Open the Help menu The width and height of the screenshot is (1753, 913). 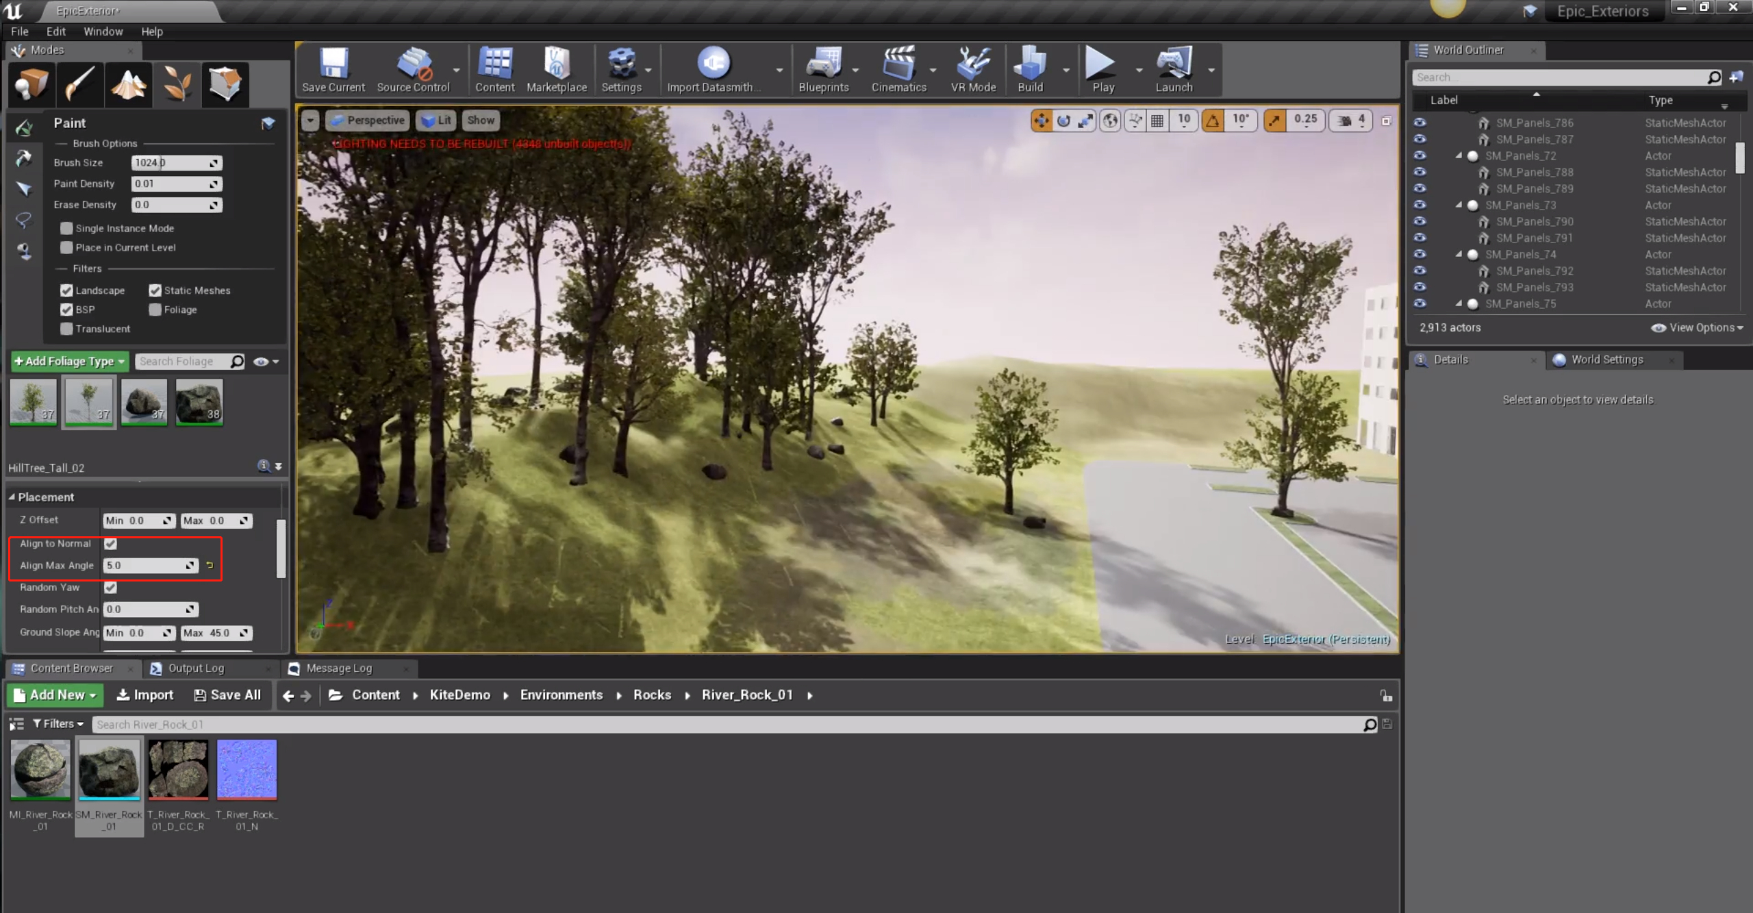[x=152, y=32]
